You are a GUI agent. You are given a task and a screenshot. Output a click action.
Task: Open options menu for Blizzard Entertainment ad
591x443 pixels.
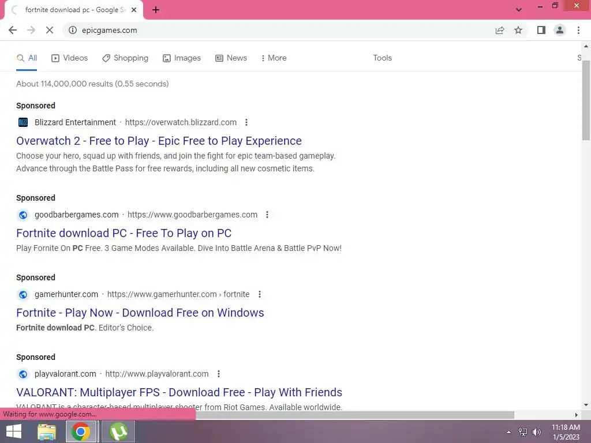246,122
